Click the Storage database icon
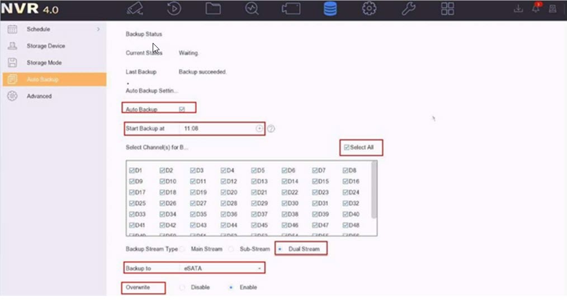Screen dimensions: 567x300 coord(330,9)
